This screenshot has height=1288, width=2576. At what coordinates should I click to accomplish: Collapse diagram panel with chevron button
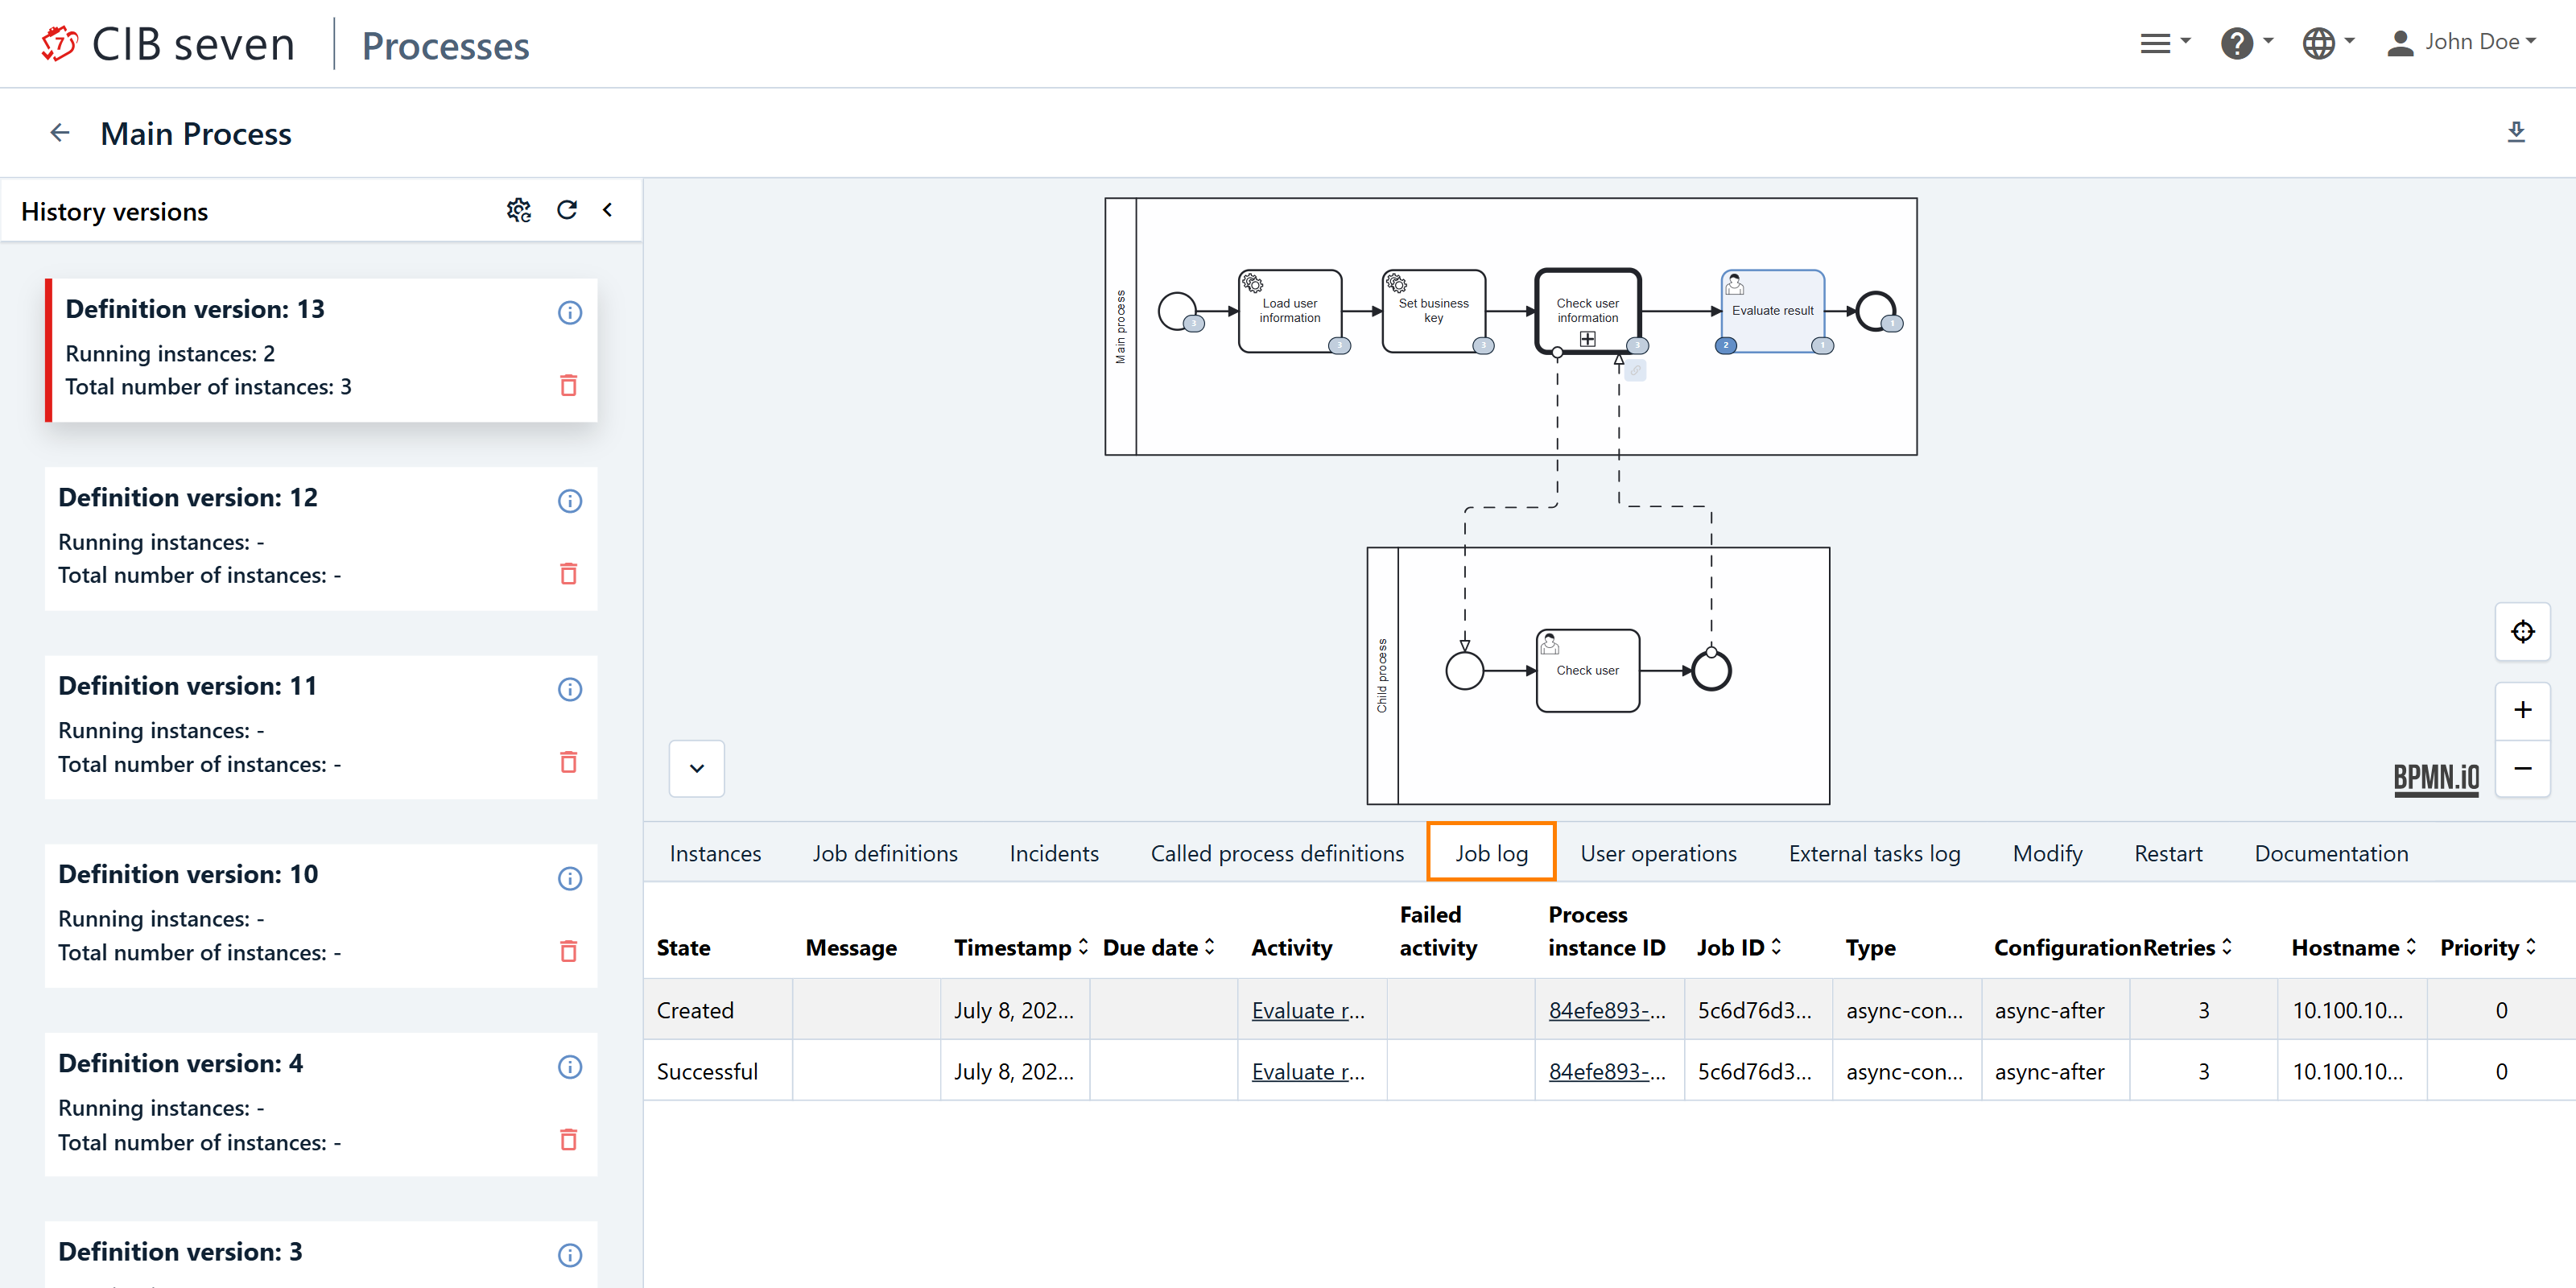(696, 768)
